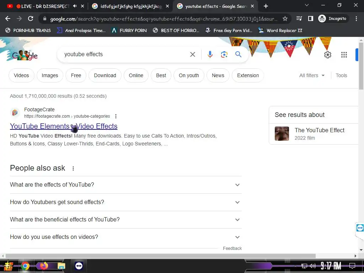Screen dimensions: 364x273
Task: Select the Best filter chip
Action: click(161, 75)
